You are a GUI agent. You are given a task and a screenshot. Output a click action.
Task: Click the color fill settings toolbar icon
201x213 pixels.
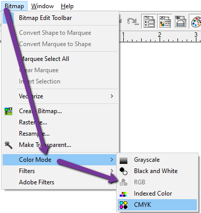coord(165,22)
